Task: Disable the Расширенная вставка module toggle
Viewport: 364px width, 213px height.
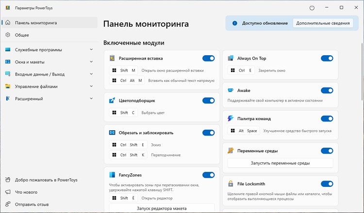Action: pyautogui.click(x=209, y=59)
